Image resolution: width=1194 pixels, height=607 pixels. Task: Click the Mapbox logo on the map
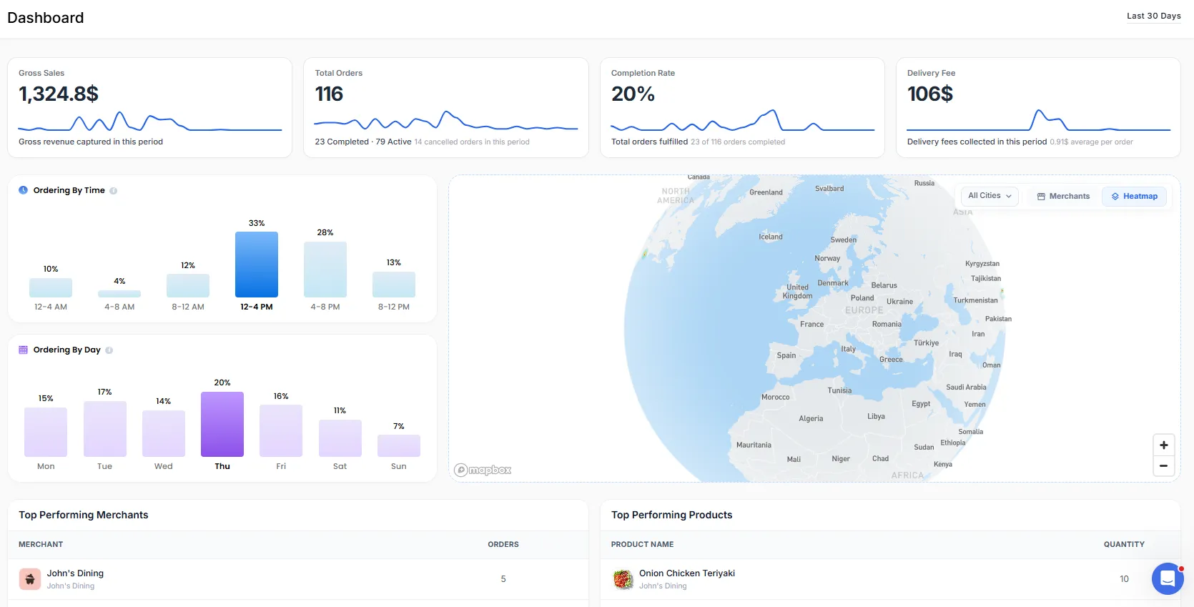coord(483,470)
